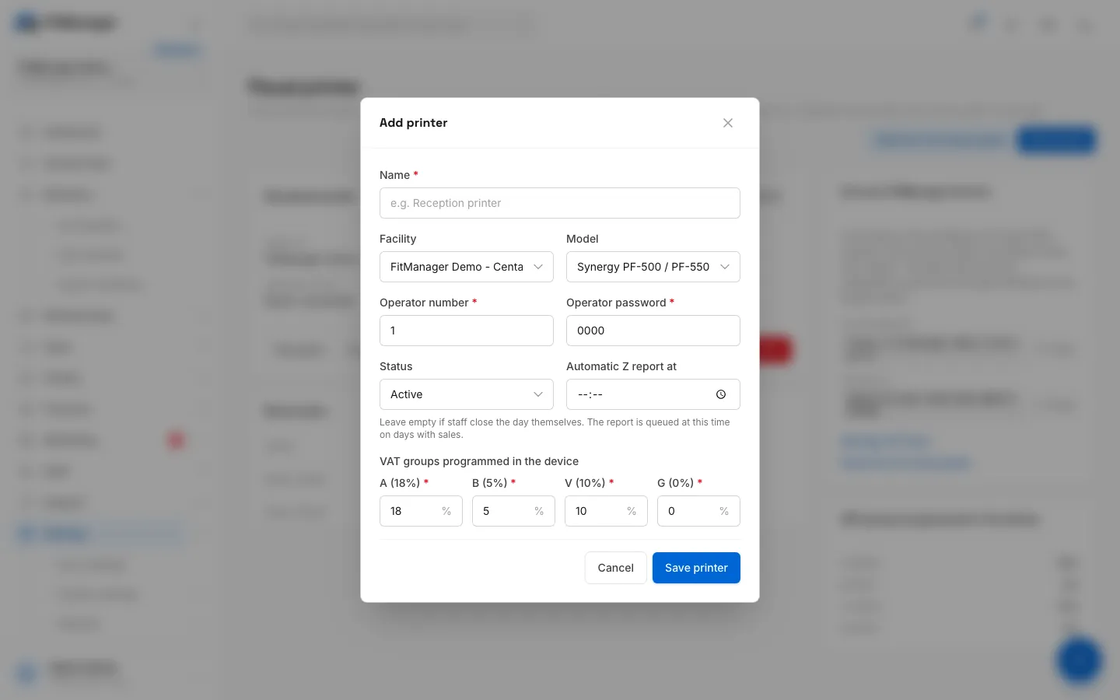Expand the Status dropdown
The image size is (1120, 700).
467,394
